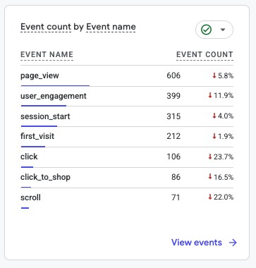Click the 4.0% decrease for session_start

pos(223,116)
